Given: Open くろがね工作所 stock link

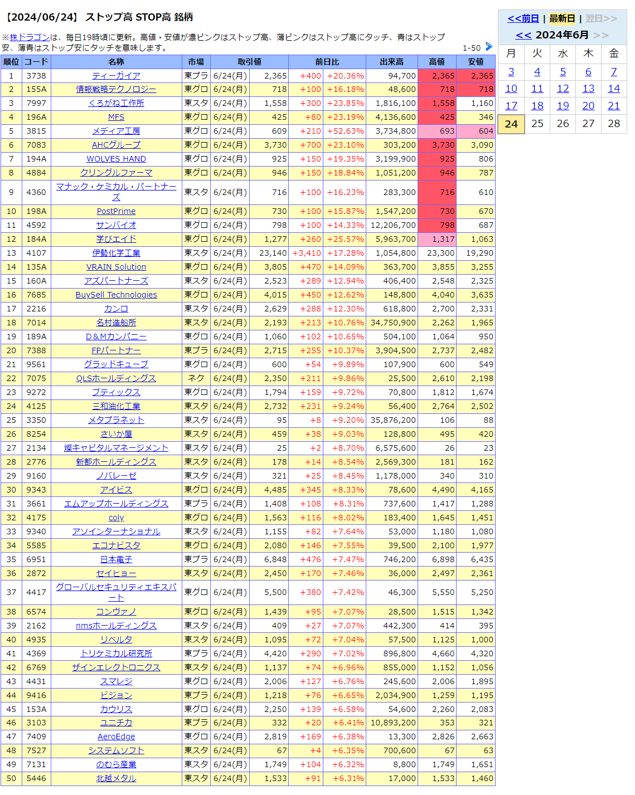Looking at the screenshot, I should pos(116,103).
